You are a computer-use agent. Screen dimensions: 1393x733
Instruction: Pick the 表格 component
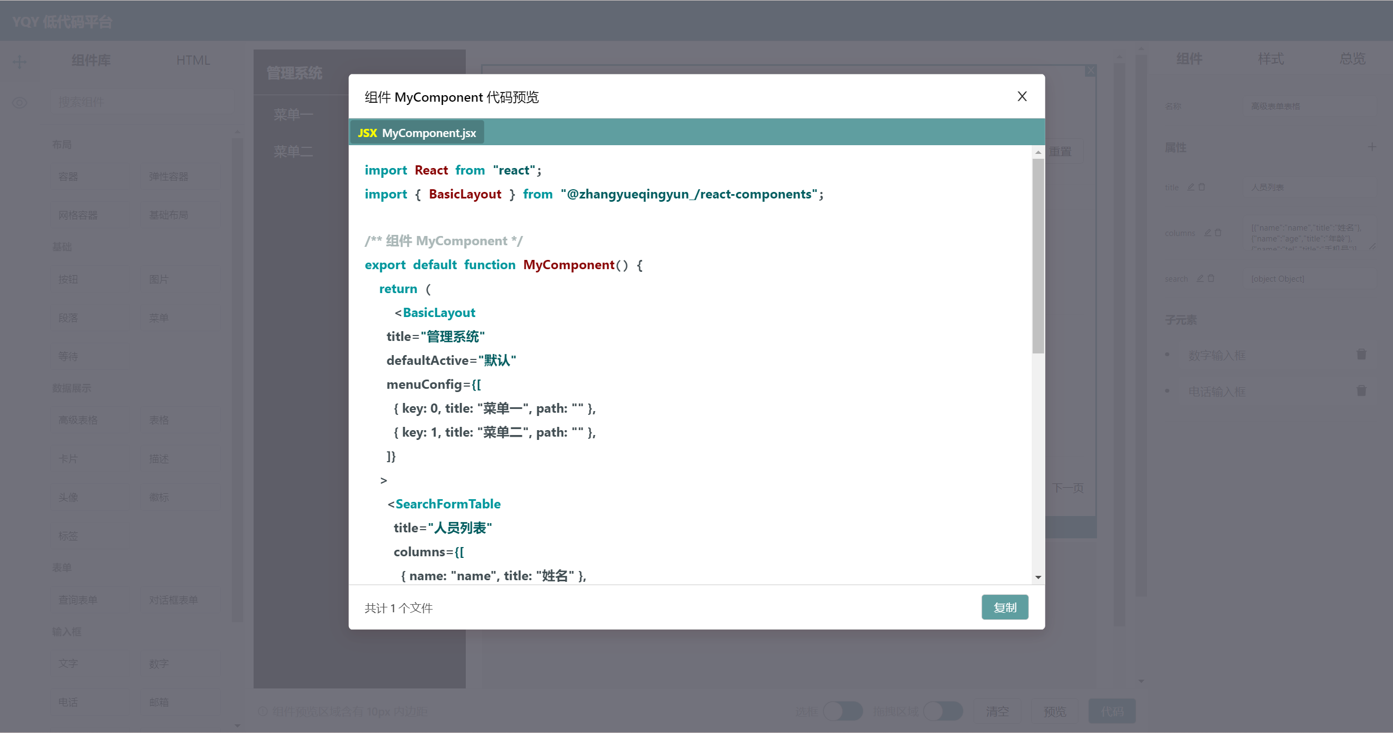point(180,420)
